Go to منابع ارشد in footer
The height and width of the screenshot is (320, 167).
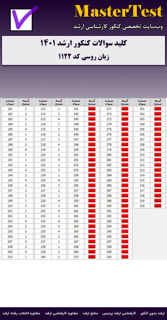[90, 313]
